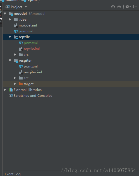Open the Project view dropdown
Image resolution: width=139 pixels, height=176 pixels.
(26, 7)
